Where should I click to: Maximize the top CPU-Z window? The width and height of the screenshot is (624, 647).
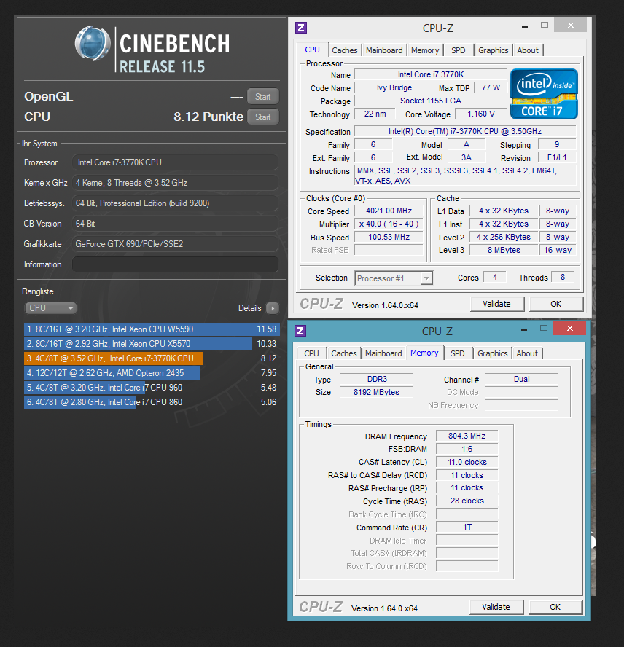click(x=545, y=26)
